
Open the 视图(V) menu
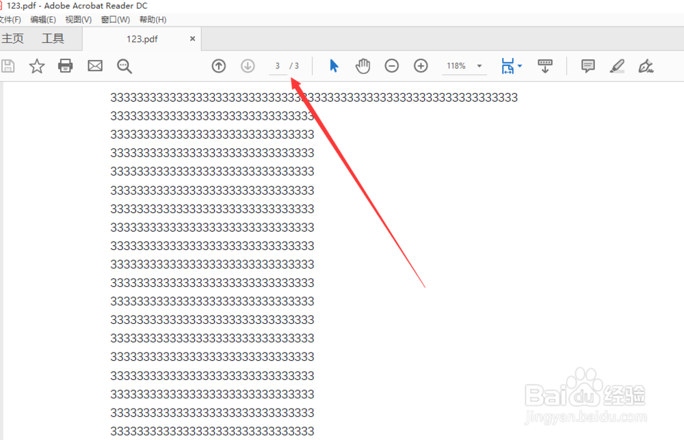pyautogui.click(x=79, y=20)
